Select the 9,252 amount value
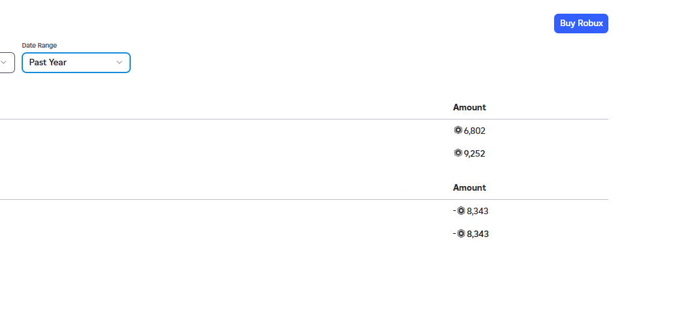The height and width of the screenshot is (335, 698). pos(474,153)
